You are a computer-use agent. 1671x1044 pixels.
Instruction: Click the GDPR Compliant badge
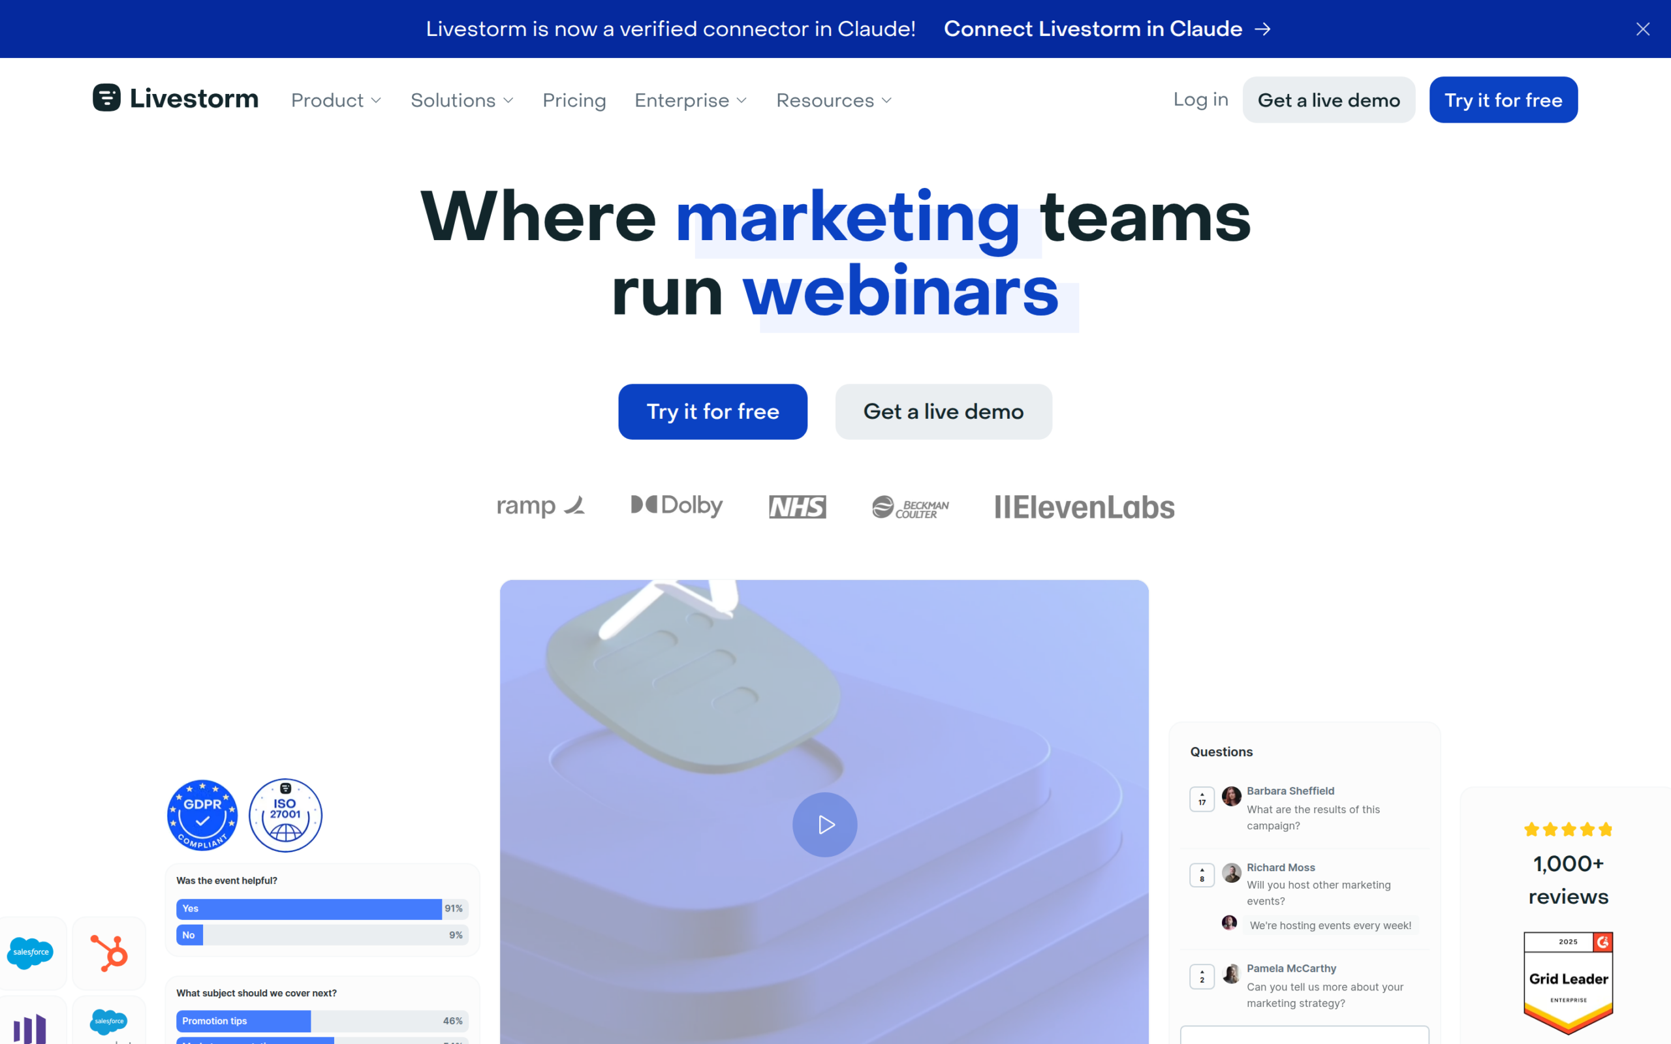202,816
